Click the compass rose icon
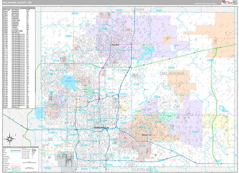 [x=9, y=138]
